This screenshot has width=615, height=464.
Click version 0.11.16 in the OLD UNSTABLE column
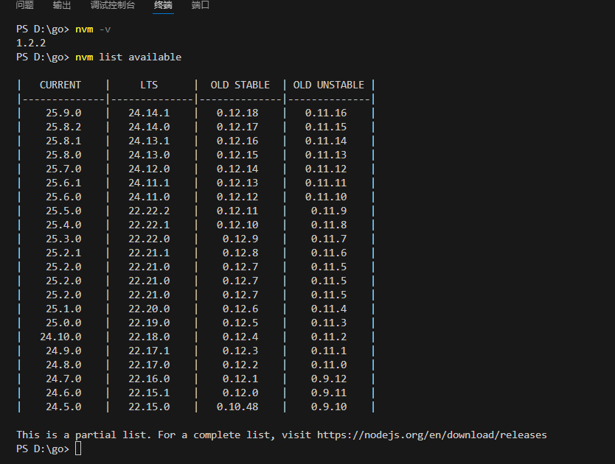tap(326, 113)
